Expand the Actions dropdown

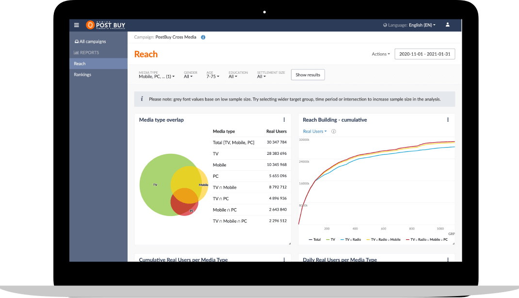pyautogui.click(x=381, y=54)
